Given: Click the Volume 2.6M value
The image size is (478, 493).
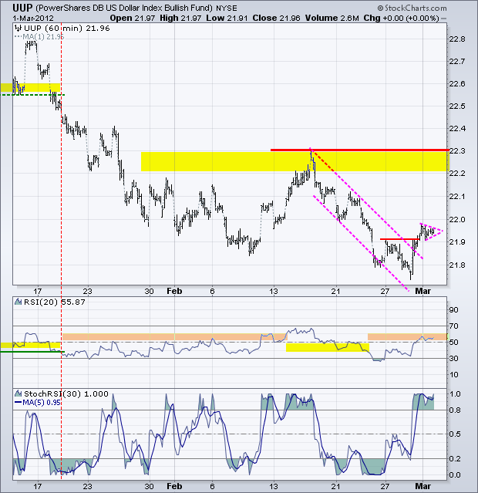Looking at the screenshot, I should (332, 19).
